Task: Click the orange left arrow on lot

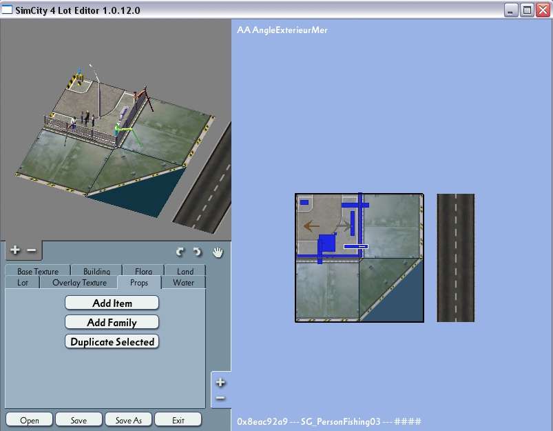Action: pos(311,225)
